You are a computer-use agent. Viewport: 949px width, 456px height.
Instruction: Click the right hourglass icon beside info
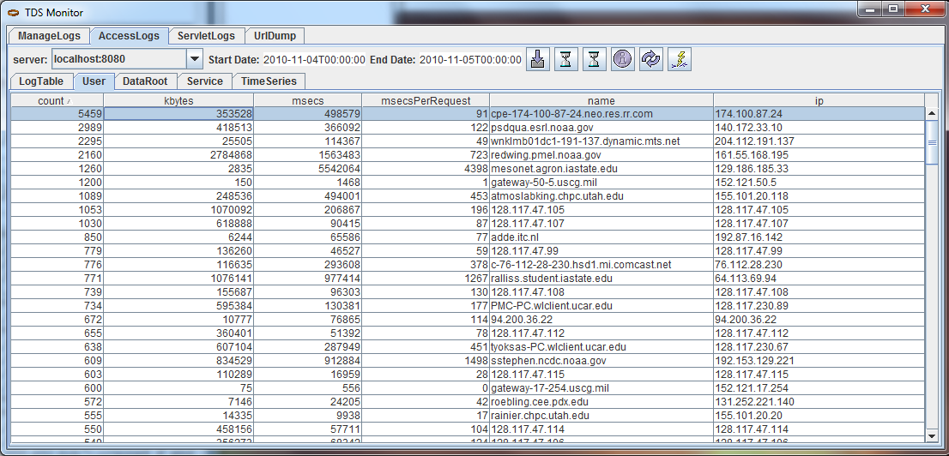point(594,59)
